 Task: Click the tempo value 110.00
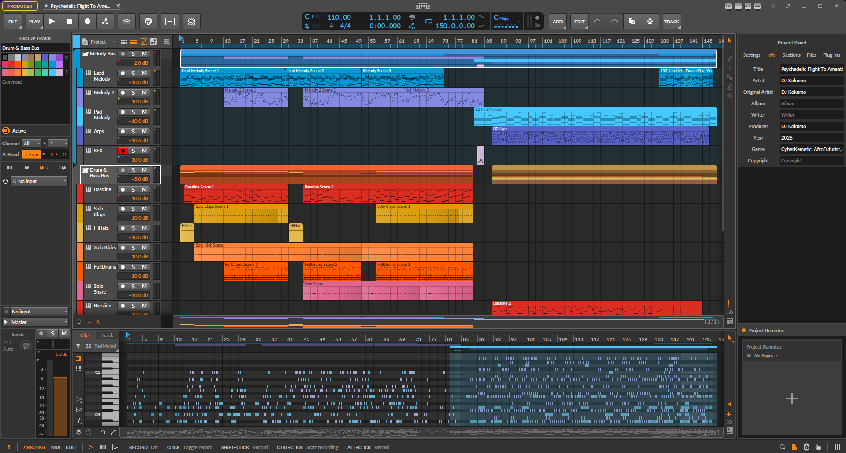339,18
